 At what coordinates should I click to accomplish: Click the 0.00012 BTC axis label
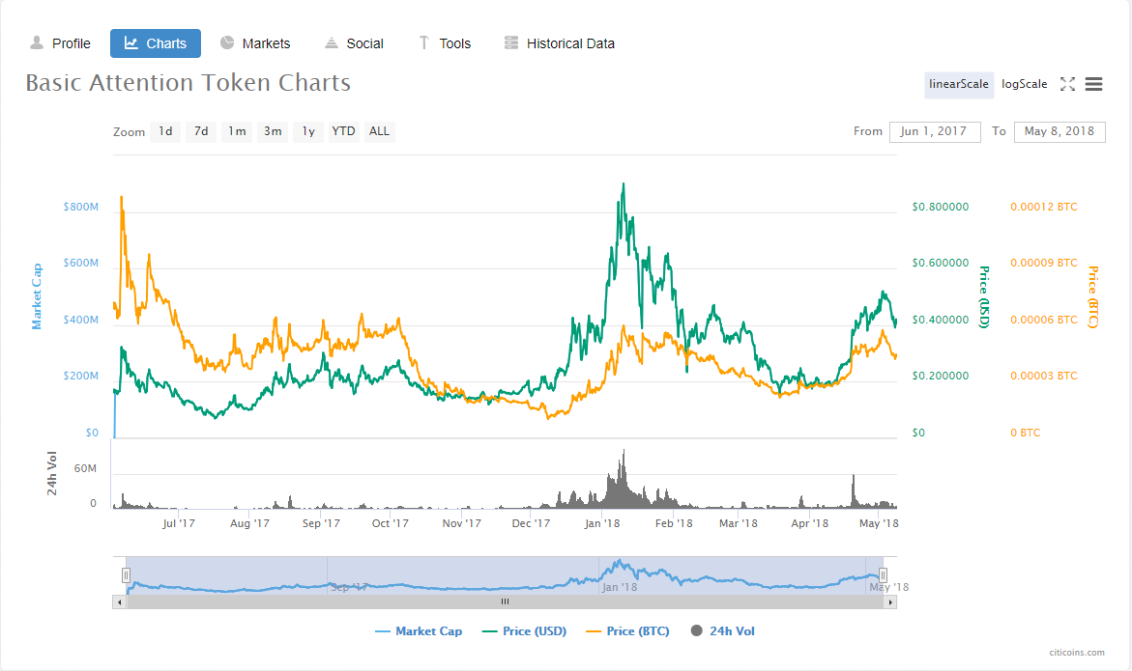(1043, 207)
